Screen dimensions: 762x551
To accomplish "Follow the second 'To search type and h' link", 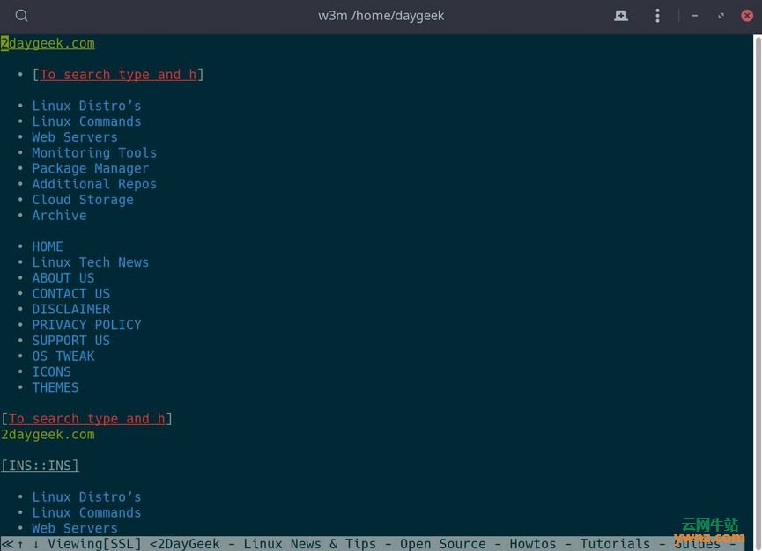I will point(87,419).
